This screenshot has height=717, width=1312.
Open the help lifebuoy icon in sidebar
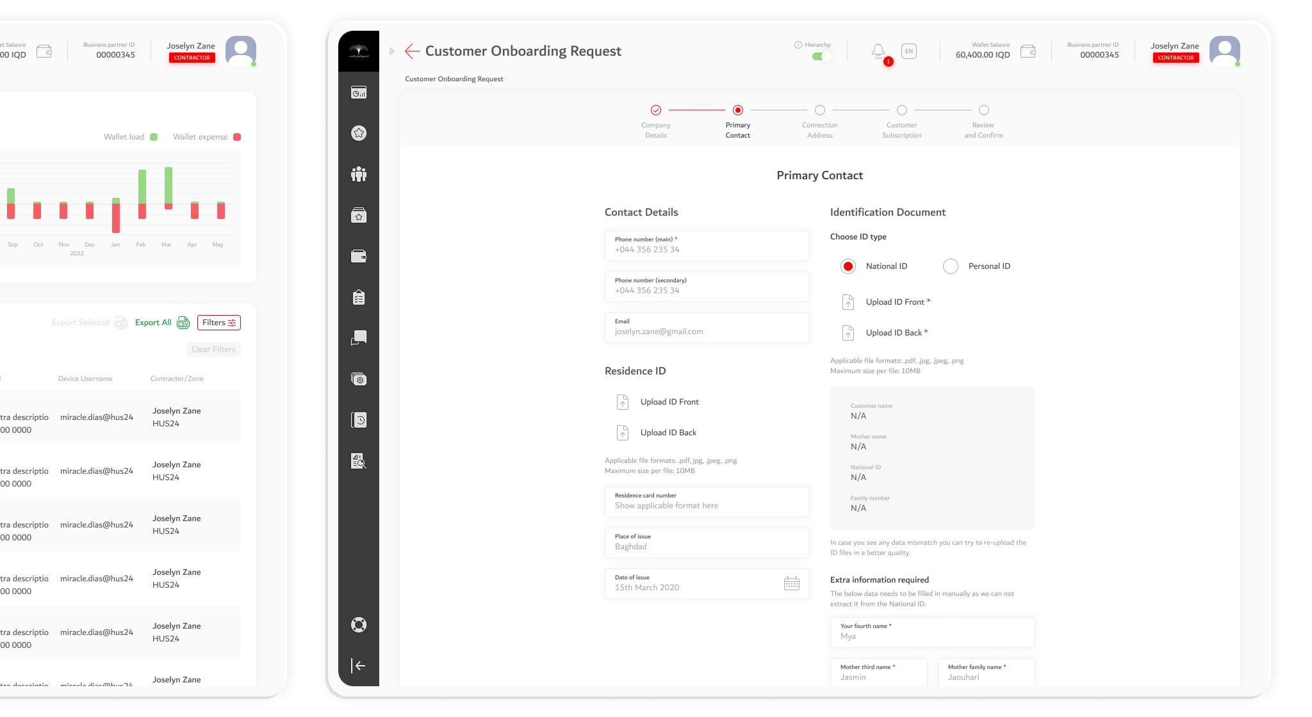(359, 625)
